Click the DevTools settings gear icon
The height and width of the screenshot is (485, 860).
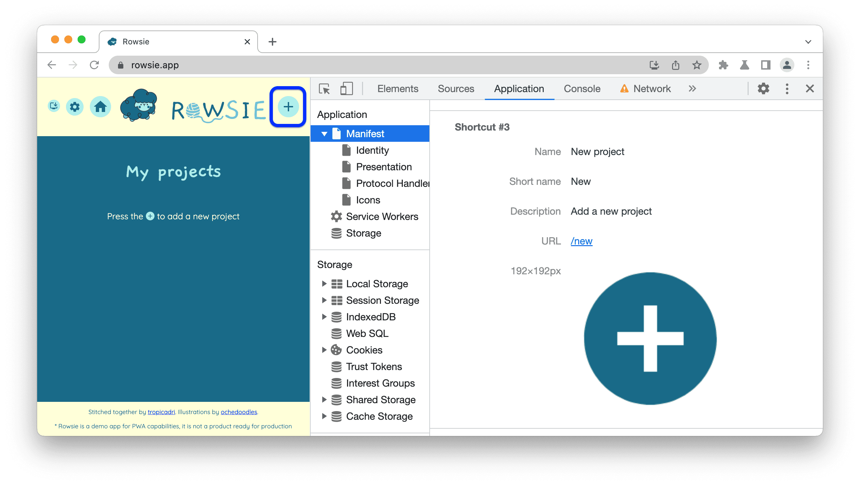coord(764,88)
